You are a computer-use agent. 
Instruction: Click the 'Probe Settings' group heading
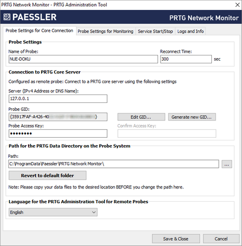click(25, 42)
